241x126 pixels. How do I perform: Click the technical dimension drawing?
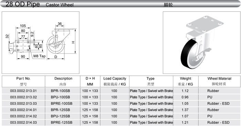click(x=41, y=43)
